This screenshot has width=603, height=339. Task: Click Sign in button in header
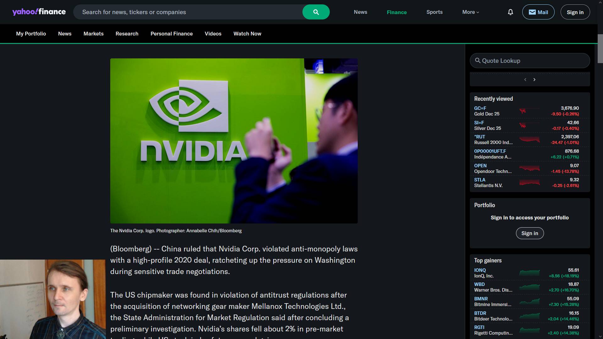[575, 12]
